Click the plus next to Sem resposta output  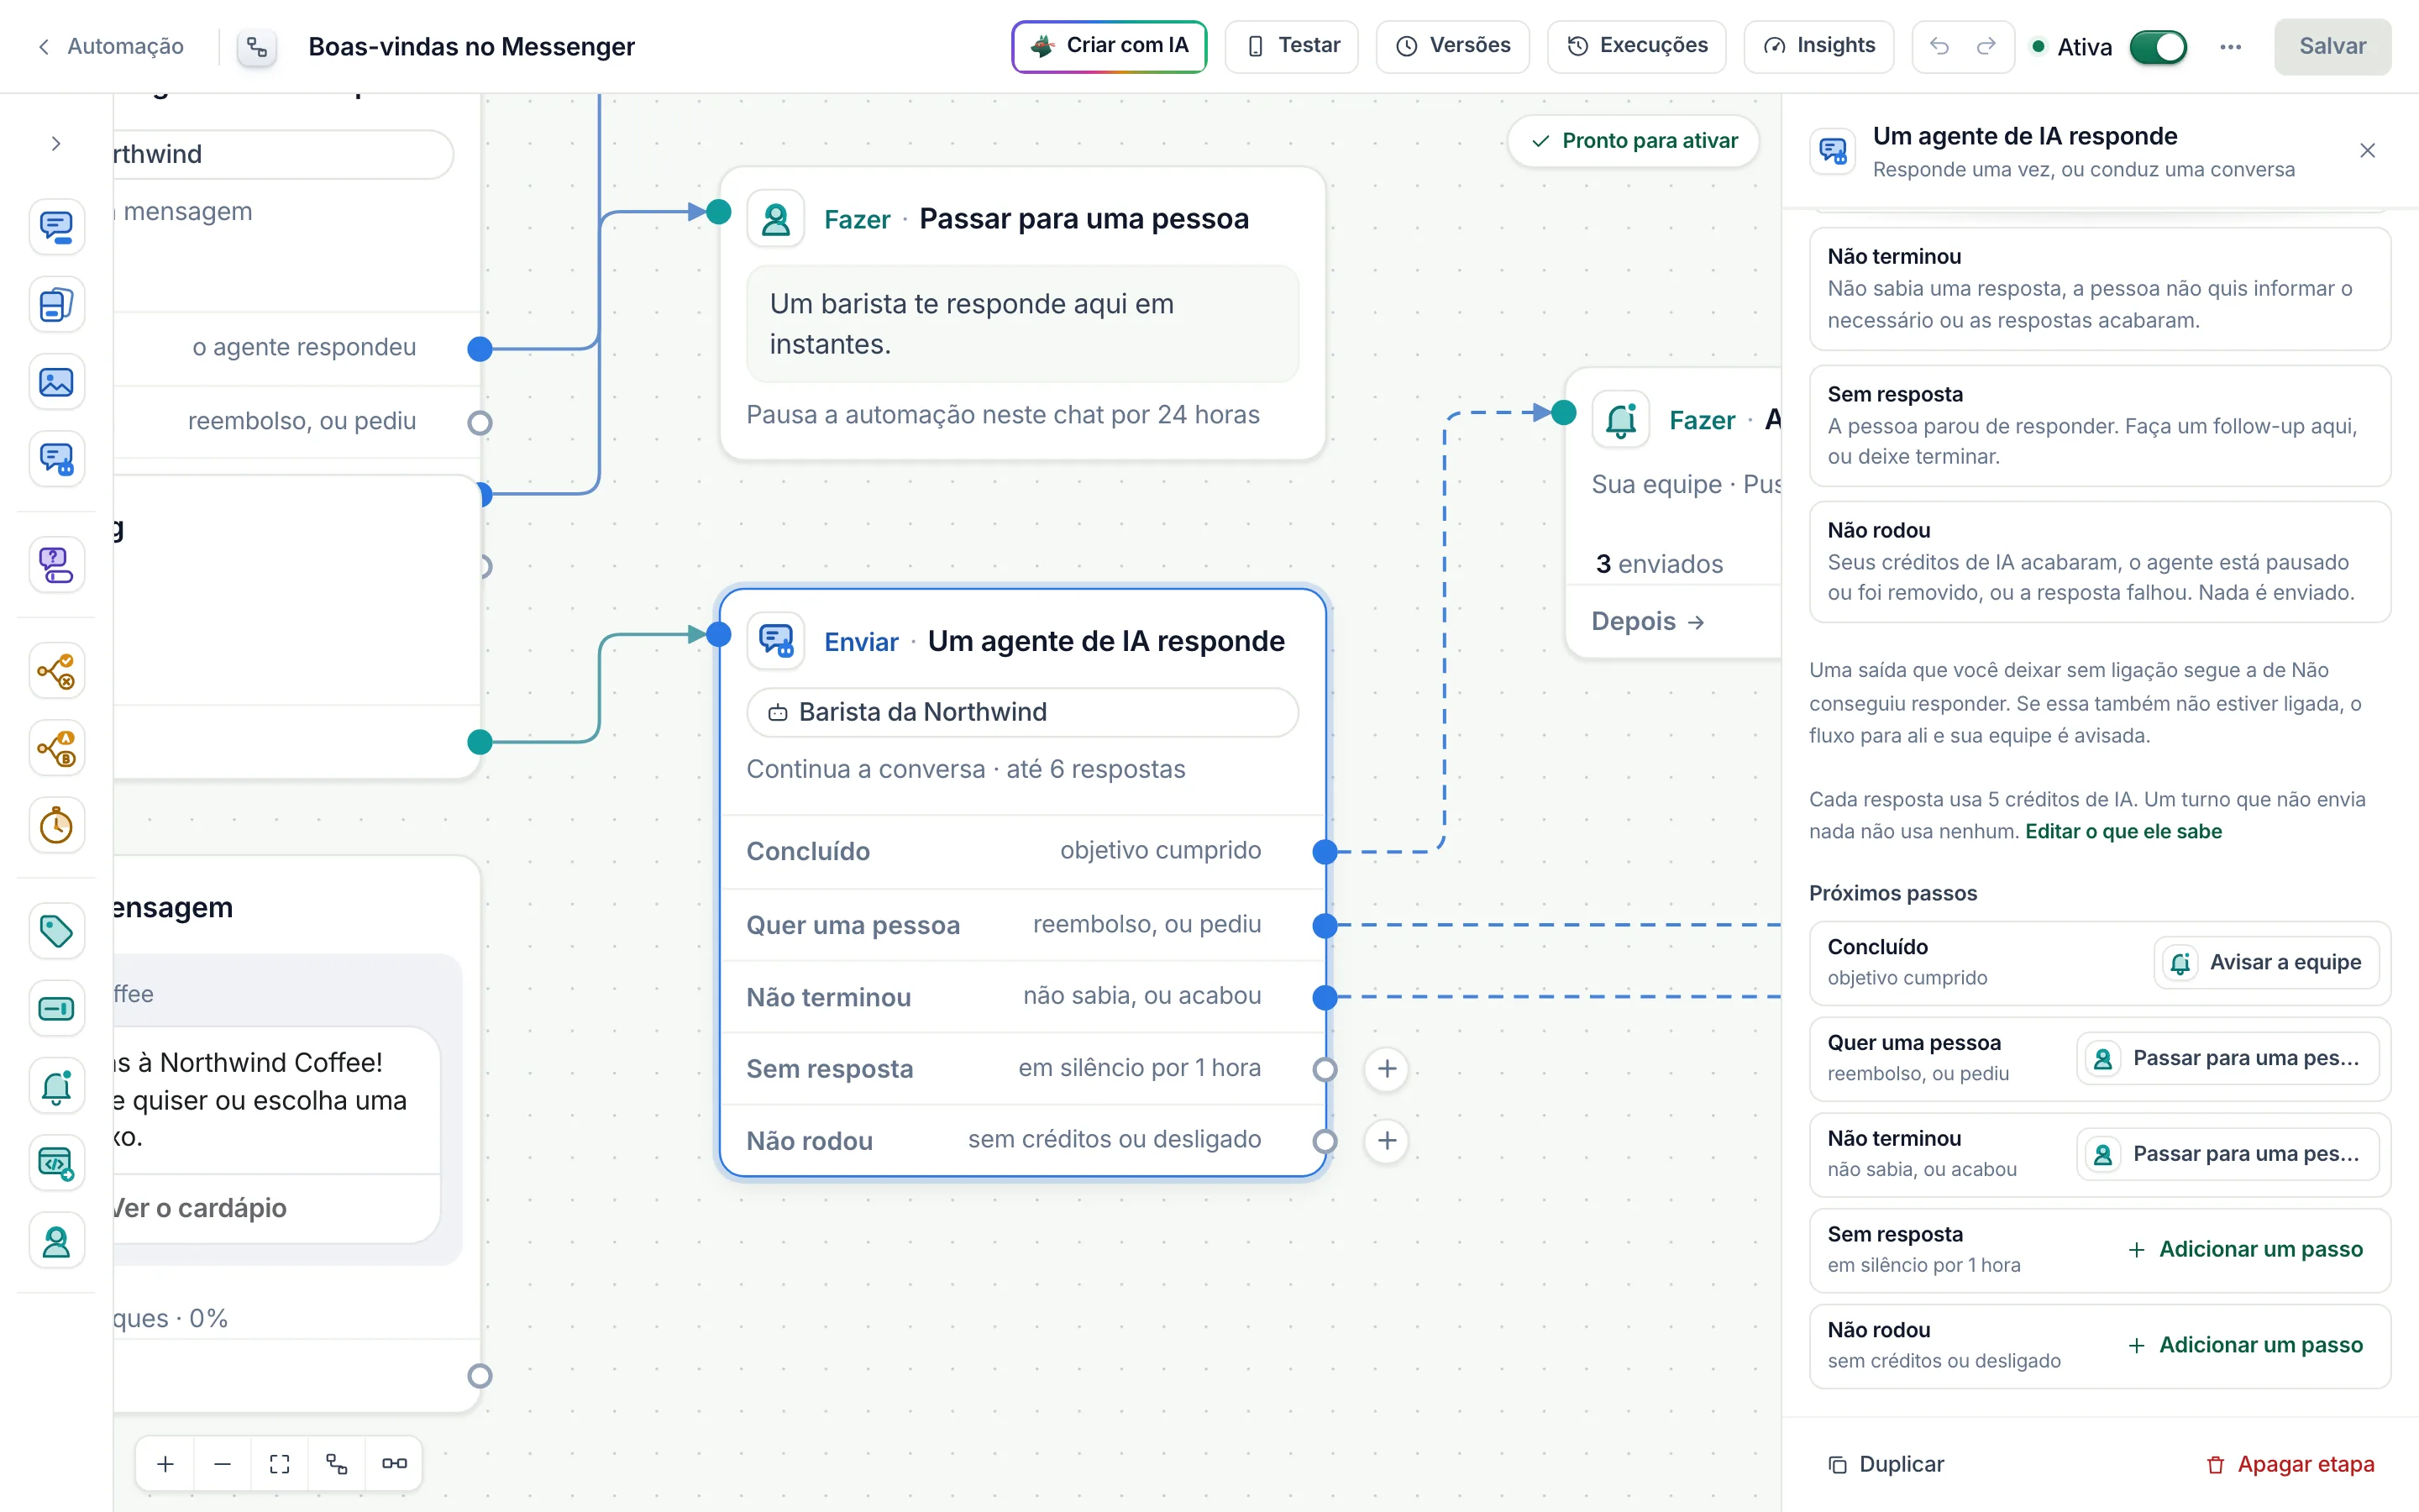click(1388, 1069)
